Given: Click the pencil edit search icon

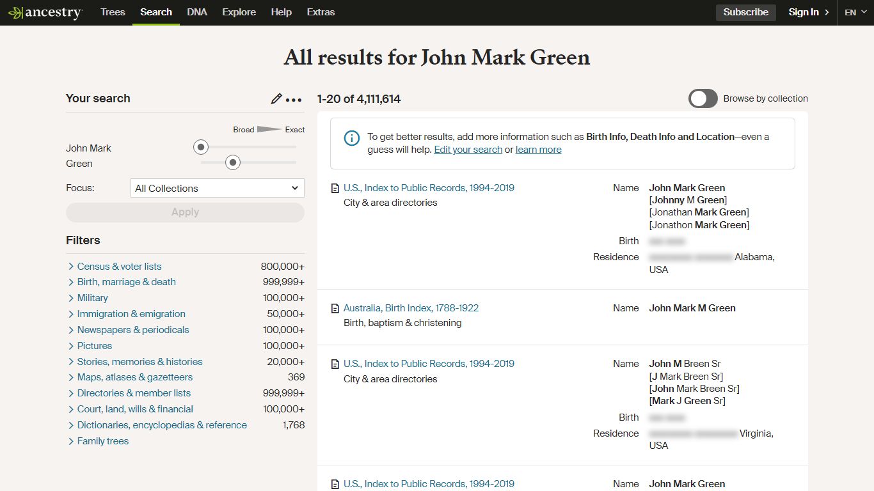Looking at the screenshot, I should point(276,99).
